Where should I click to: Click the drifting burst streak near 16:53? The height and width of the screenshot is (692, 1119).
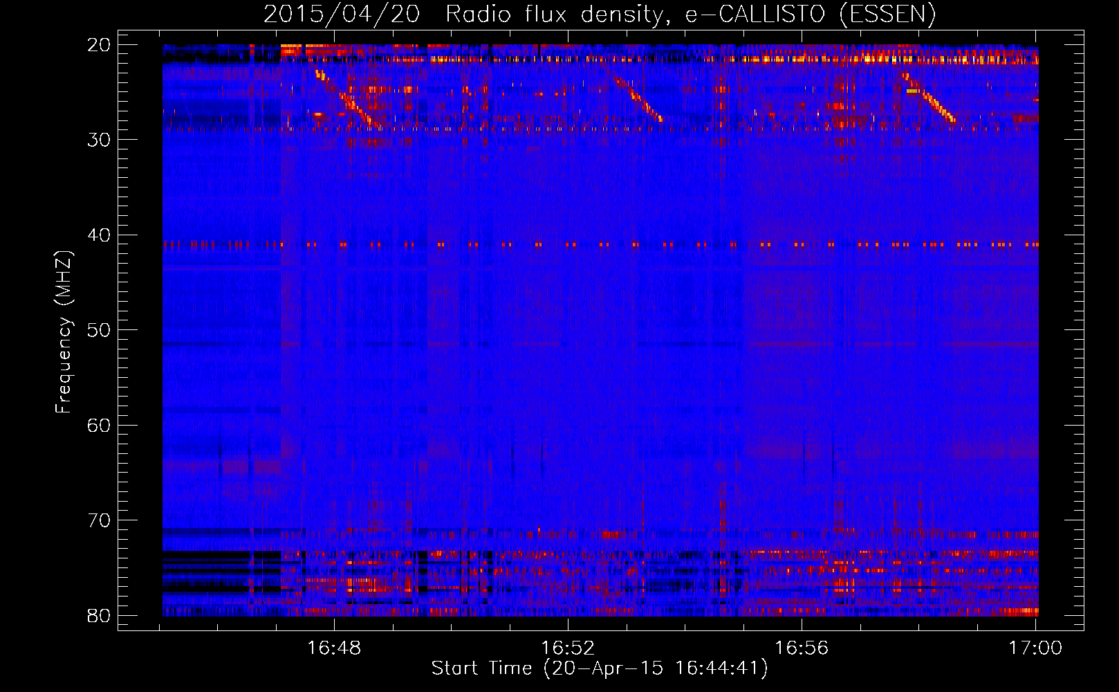[x=638, y=99]
